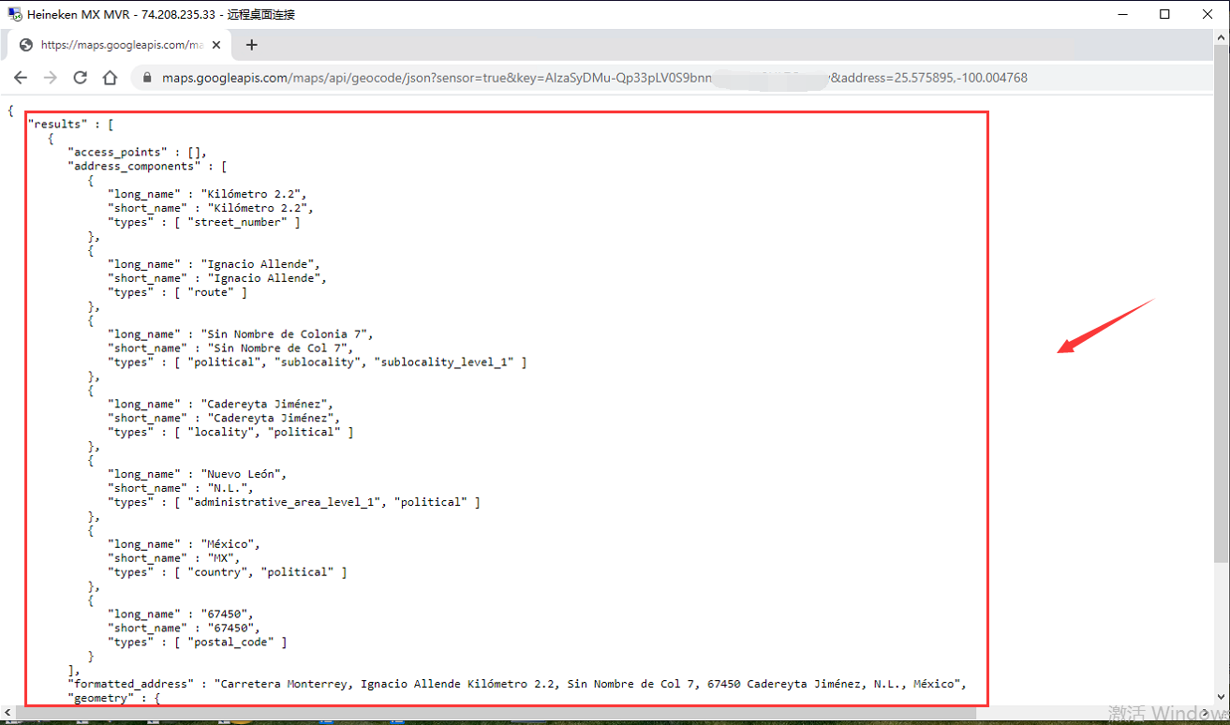Click the "geometry" key line
This screenshot has height=725, width=1230.
pos(113,698)
